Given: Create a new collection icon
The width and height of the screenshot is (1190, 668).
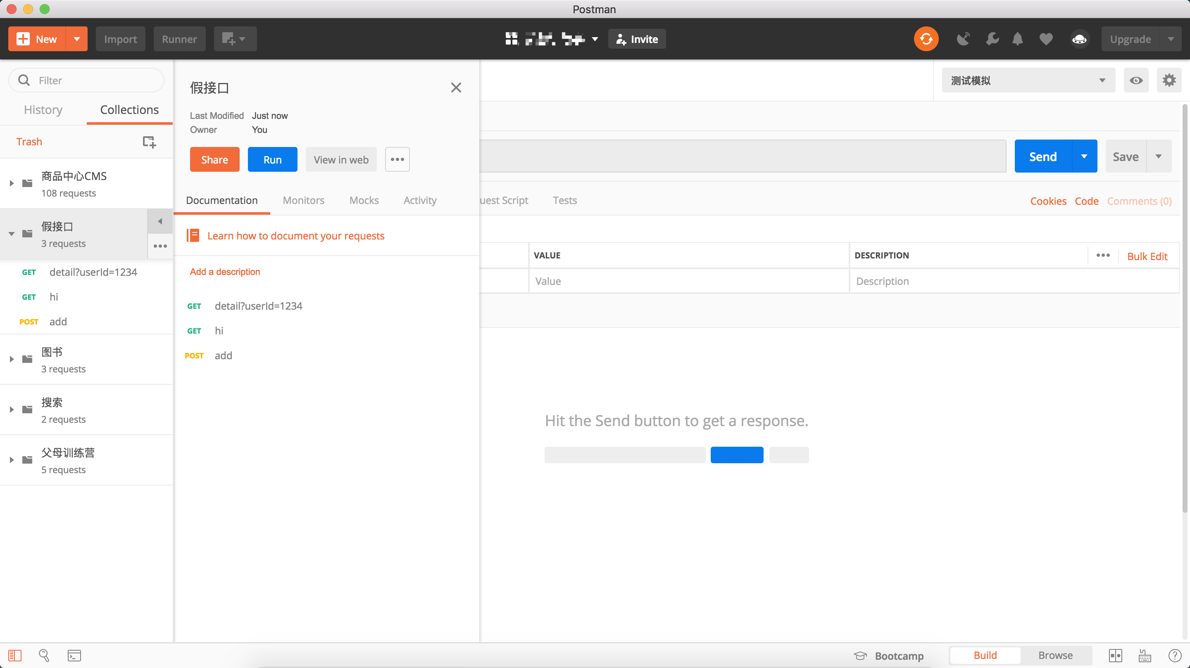Looking at the screenshot, I should [x=149, y=142].
